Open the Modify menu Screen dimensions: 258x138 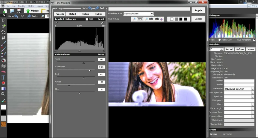[22, 6]
